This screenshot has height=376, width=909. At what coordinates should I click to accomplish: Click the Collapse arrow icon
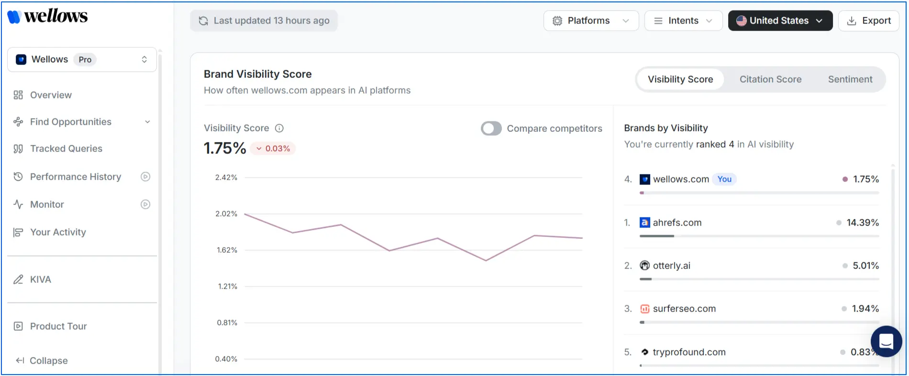pos(20,361)
